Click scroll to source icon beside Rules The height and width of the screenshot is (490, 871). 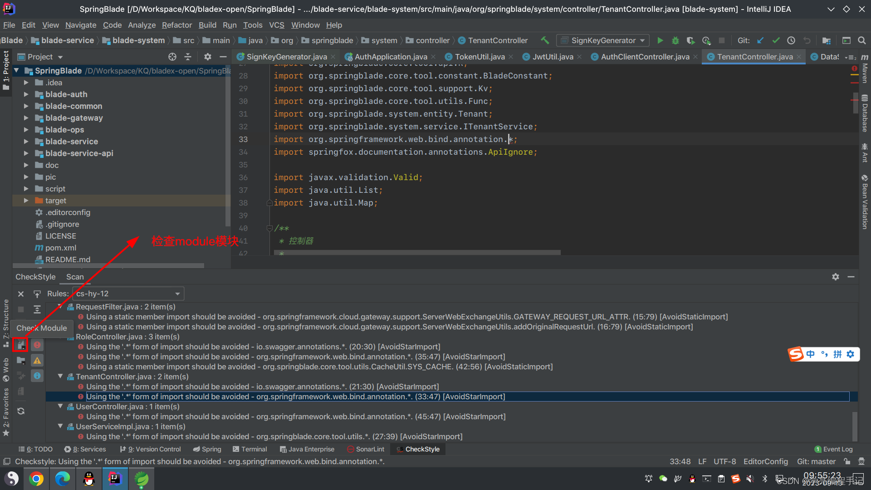click(37, 294)
